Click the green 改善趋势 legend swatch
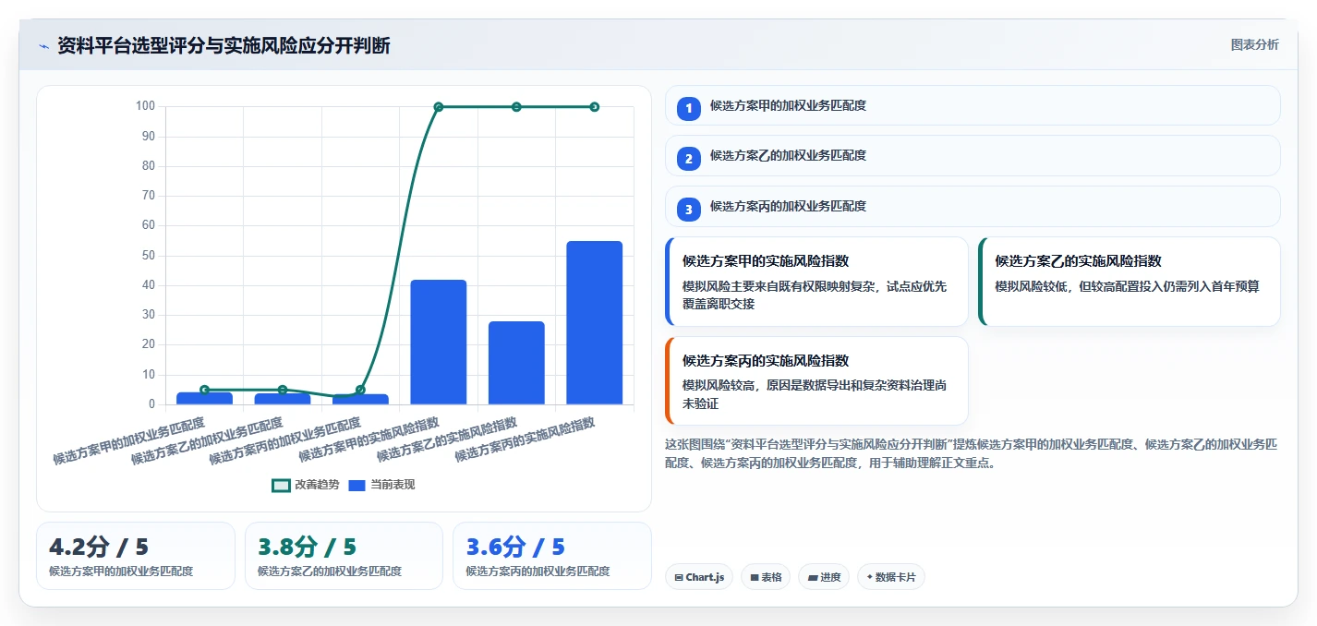This screenshot has height=626, width=1317. [281, 485]
